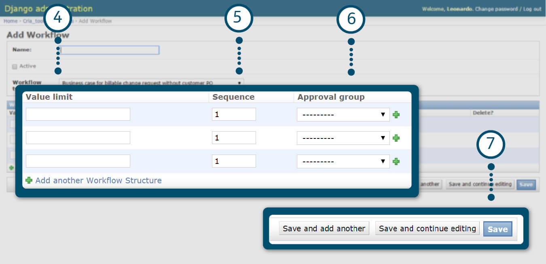The height and width of the screenshot is (264, 546).
Task: Open the Workflow type dropdown
Action: (151, 82)
